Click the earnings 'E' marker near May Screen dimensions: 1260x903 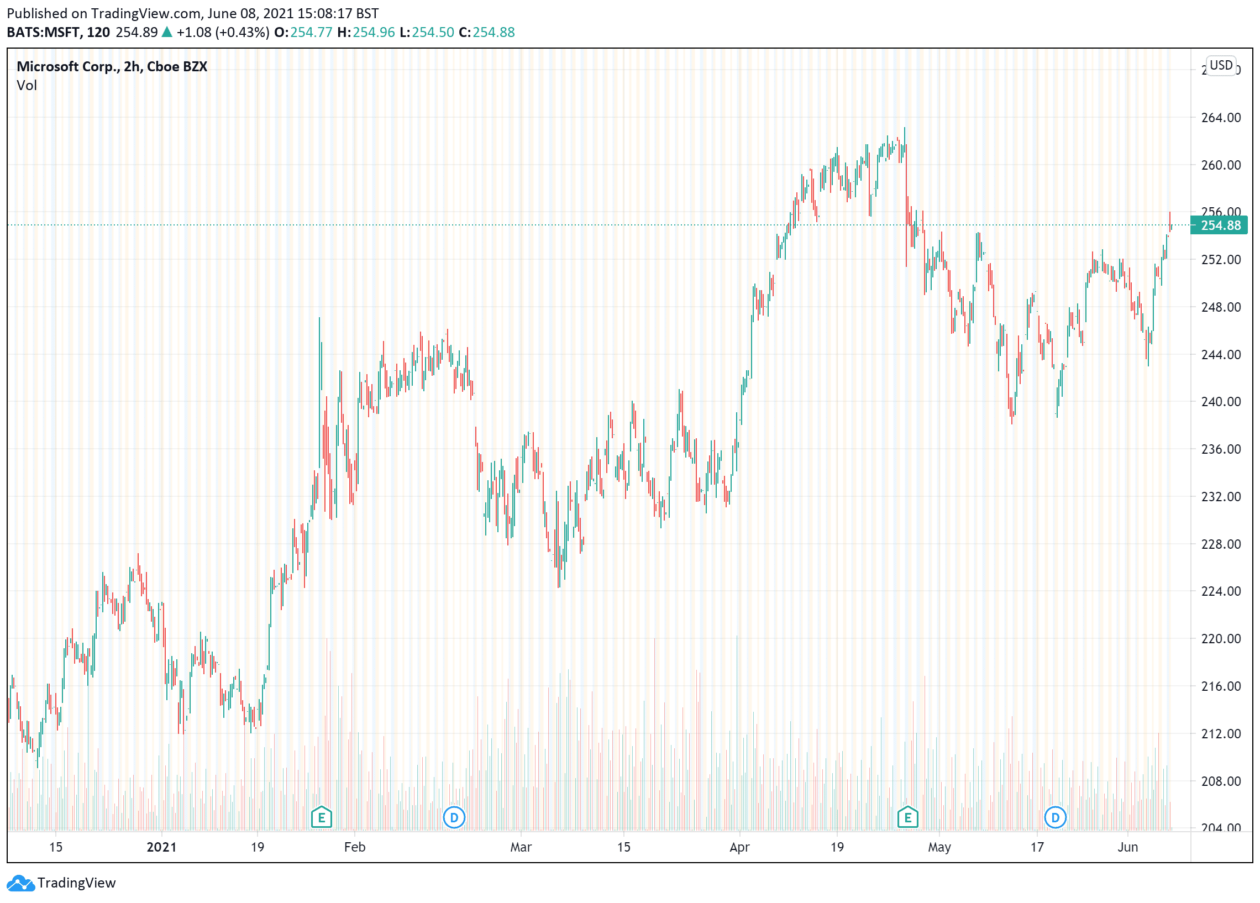908,817
